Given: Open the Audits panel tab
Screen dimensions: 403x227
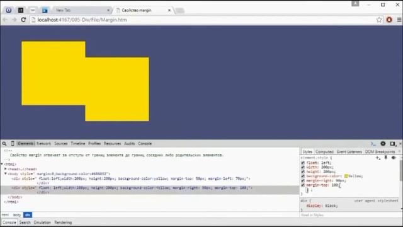Looking at the screenshot, I should 130,144.
